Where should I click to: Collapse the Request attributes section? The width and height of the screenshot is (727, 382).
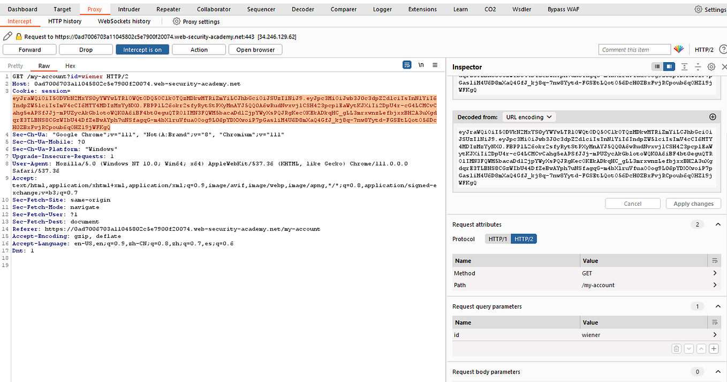[x=718, y=224]
